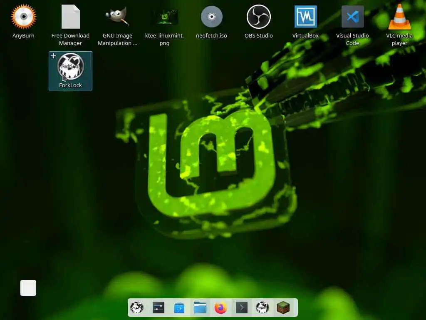Launch Firefox from the dock
The width and height of the screenshot is (426, 320).
221,308
